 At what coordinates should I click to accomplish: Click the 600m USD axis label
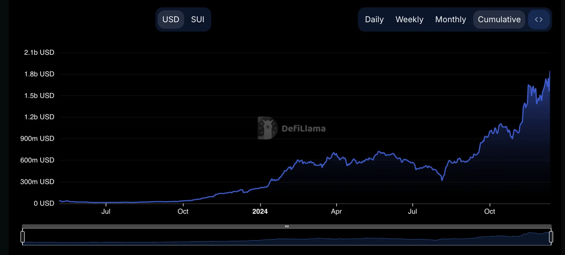click(37, 160)
